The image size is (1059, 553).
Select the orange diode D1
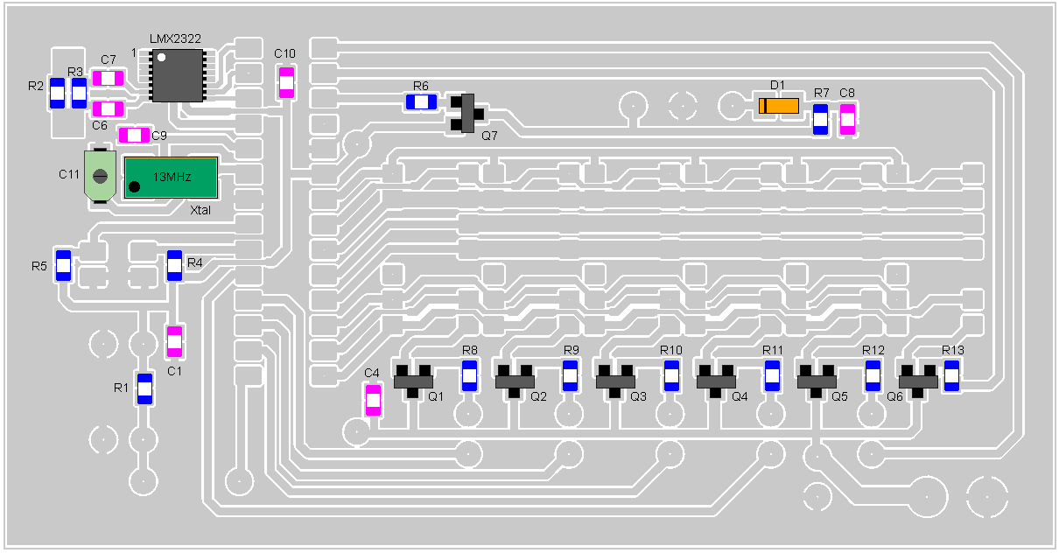[778, 106]
